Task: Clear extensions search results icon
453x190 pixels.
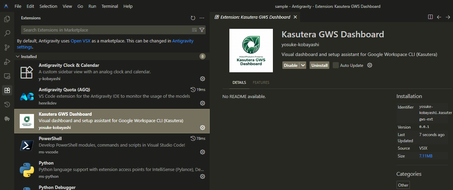Action: pos(194,30)
